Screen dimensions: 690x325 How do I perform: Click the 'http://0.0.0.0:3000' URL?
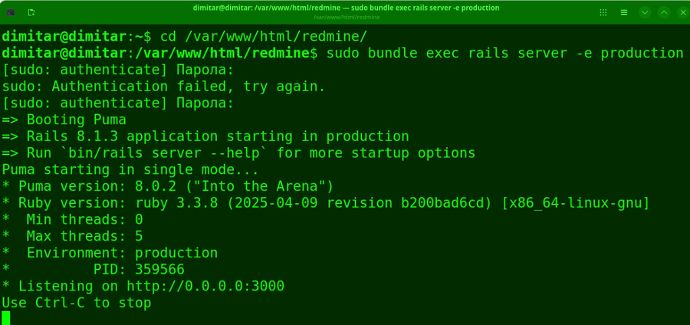[x=205, y=287]
